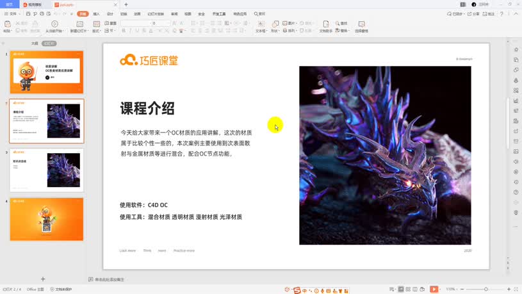
Task: Open the font name combo box
Action: click(x=136, y=23)
